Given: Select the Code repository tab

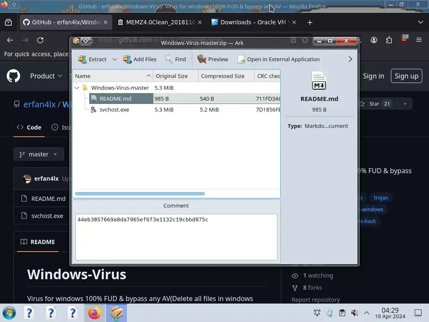Looking at the screenshot, I should (29, 127).
